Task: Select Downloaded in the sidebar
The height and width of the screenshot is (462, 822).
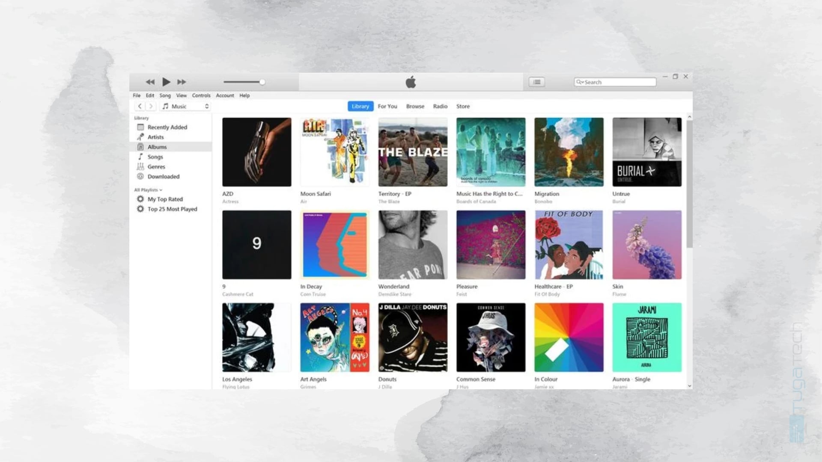Action: click(170, 176)
